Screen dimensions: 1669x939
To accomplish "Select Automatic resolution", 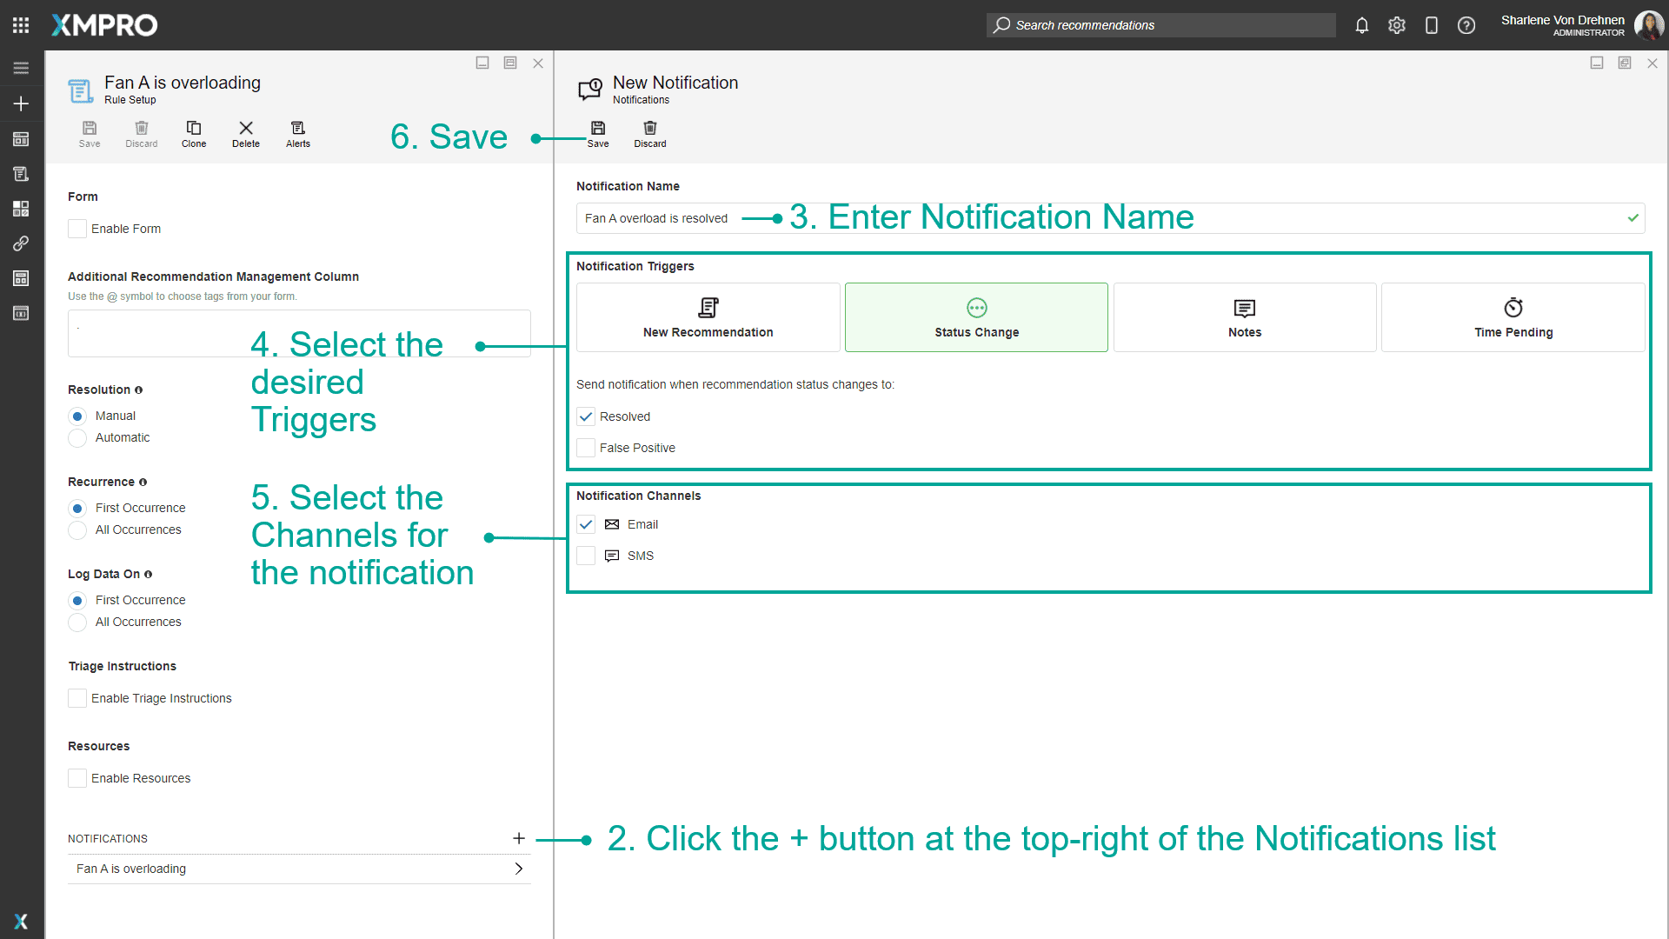I will tap(77, 438).
